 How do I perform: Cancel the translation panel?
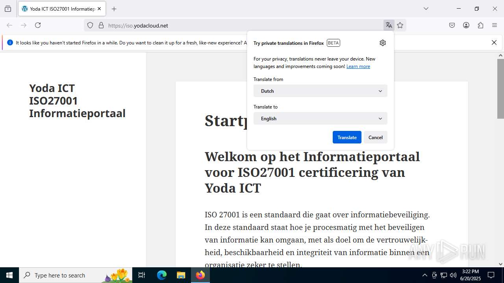tap(376, 137)
